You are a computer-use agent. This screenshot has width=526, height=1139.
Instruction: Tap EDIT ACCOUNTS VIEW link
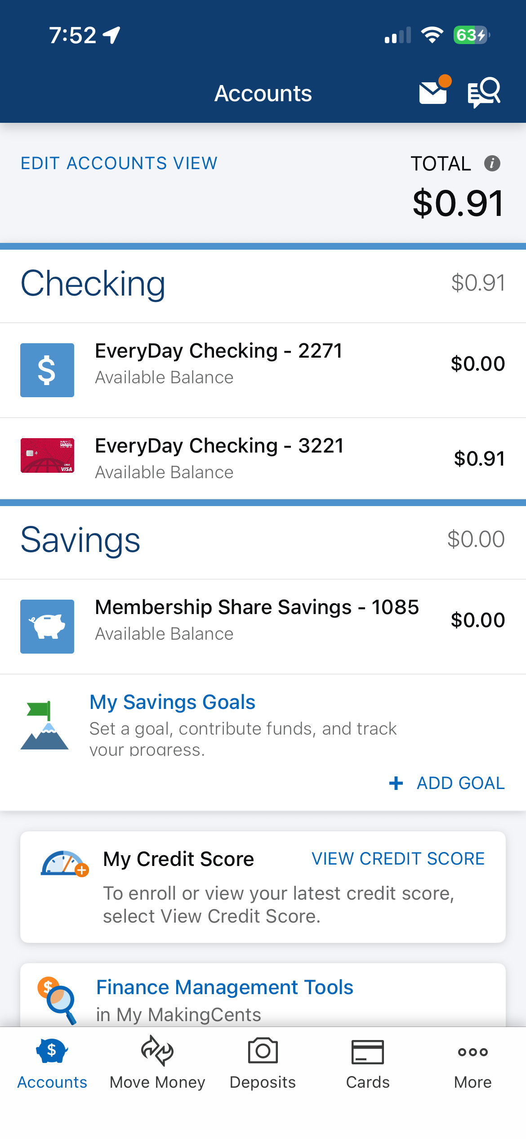119,163
